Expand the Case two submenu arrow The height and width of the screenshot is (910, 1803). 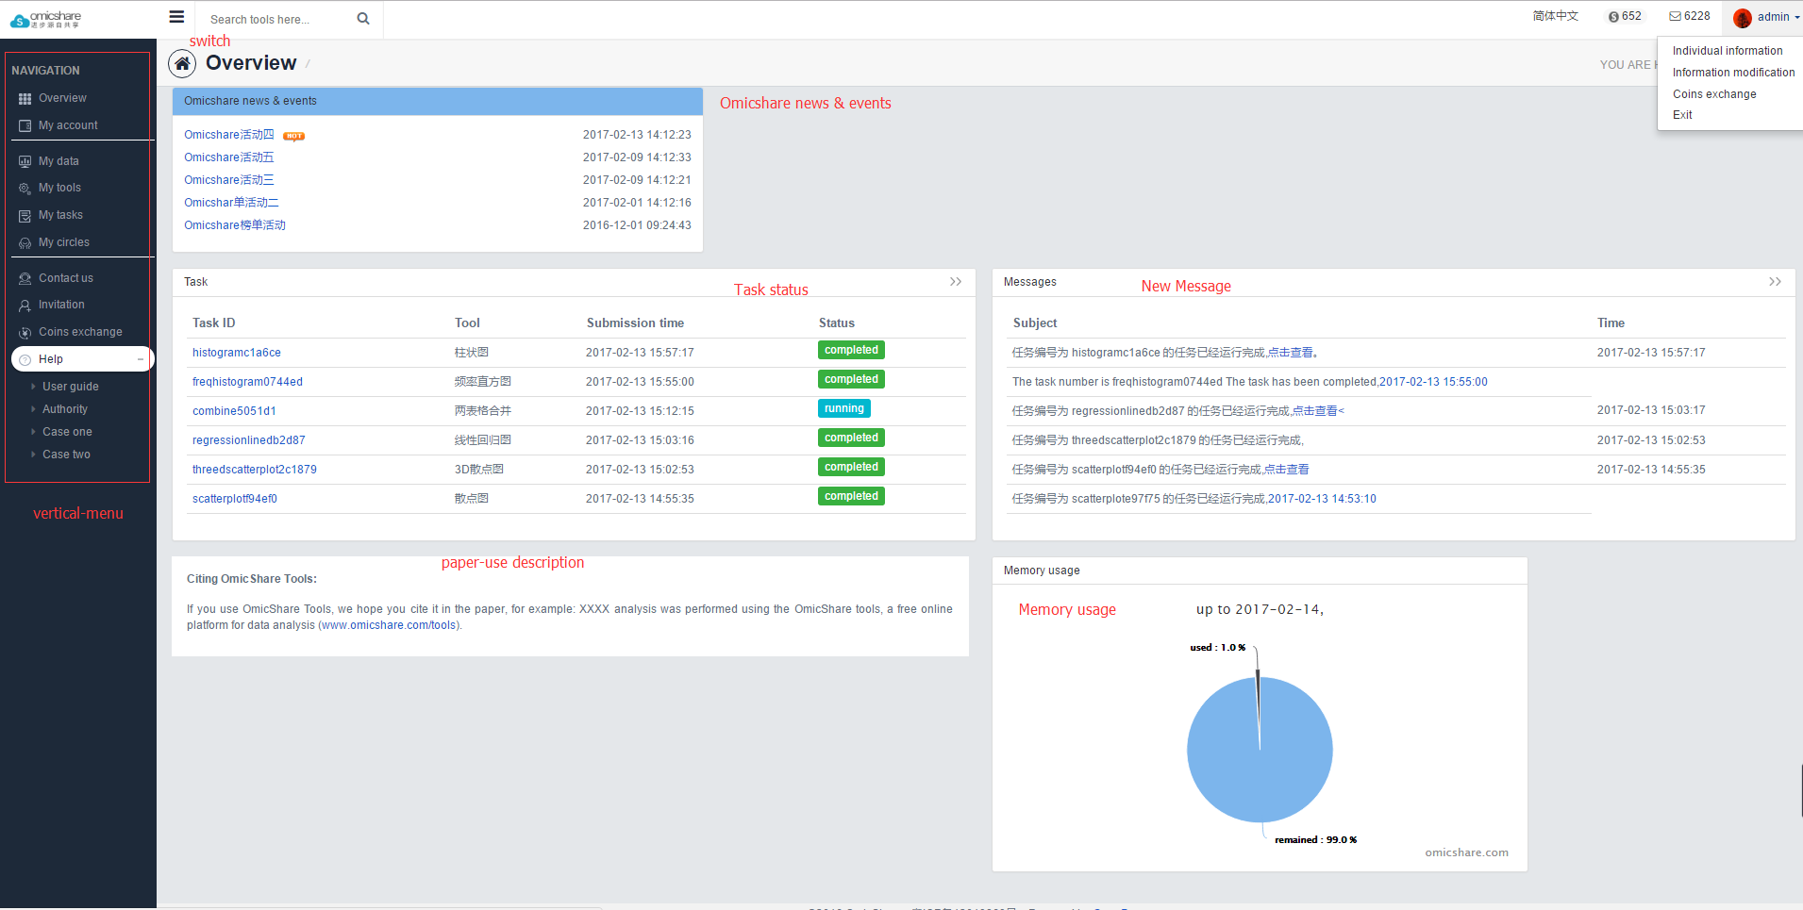(33, 455)
